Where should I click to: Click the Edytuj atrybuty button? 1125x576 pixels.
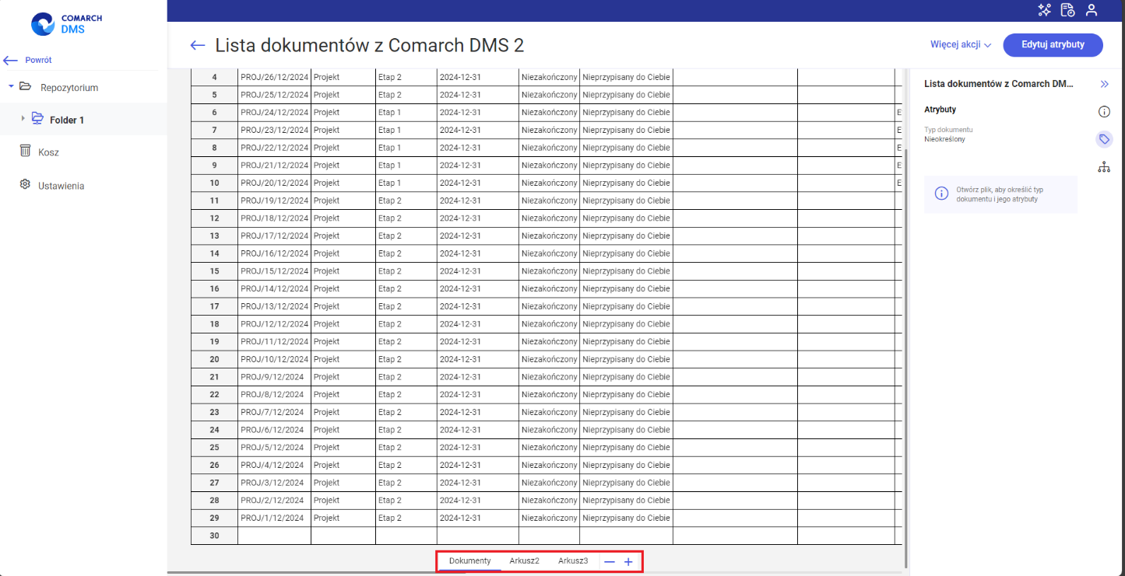click(x=1053, y=45)
